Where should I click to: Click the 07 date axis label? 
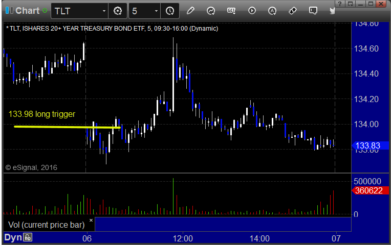(x=336, y=238)
